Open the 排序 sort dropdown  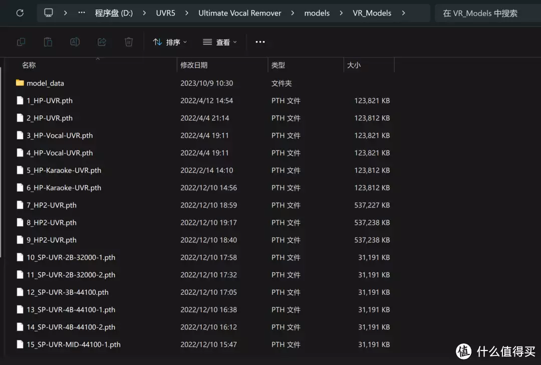[170, 42]
